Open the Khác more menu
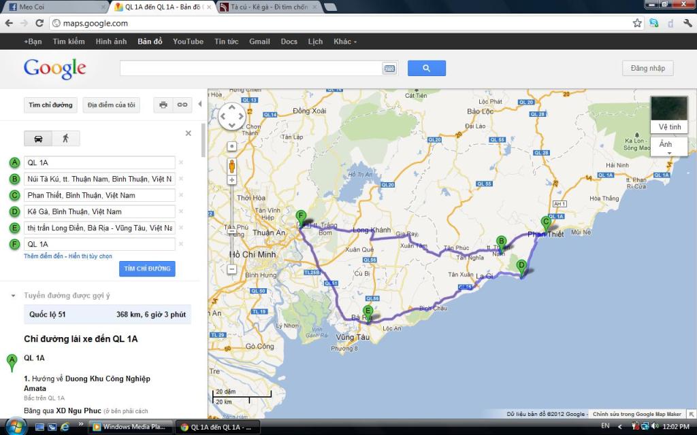This screenshot has height=435, width=697. tap(345, 41)
